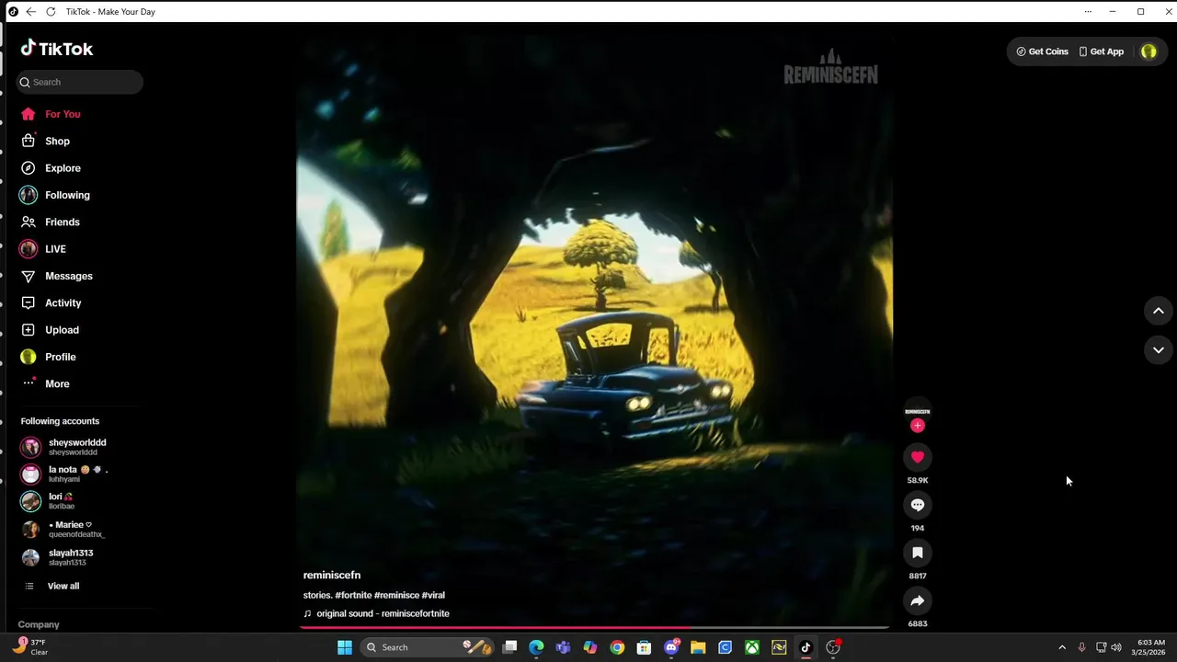Focus the TikTok search field
This screenshot has width=1177, height=662.
coord(80,82)
